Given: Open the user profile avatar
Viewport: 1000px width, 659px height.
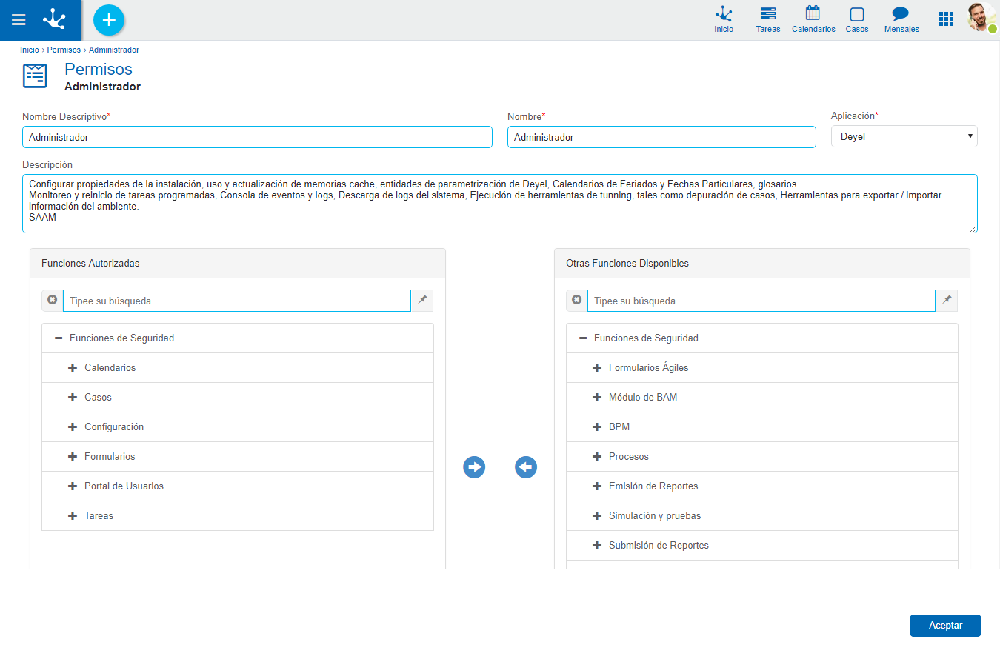Looking at the screenshot, I should (981, 17).
